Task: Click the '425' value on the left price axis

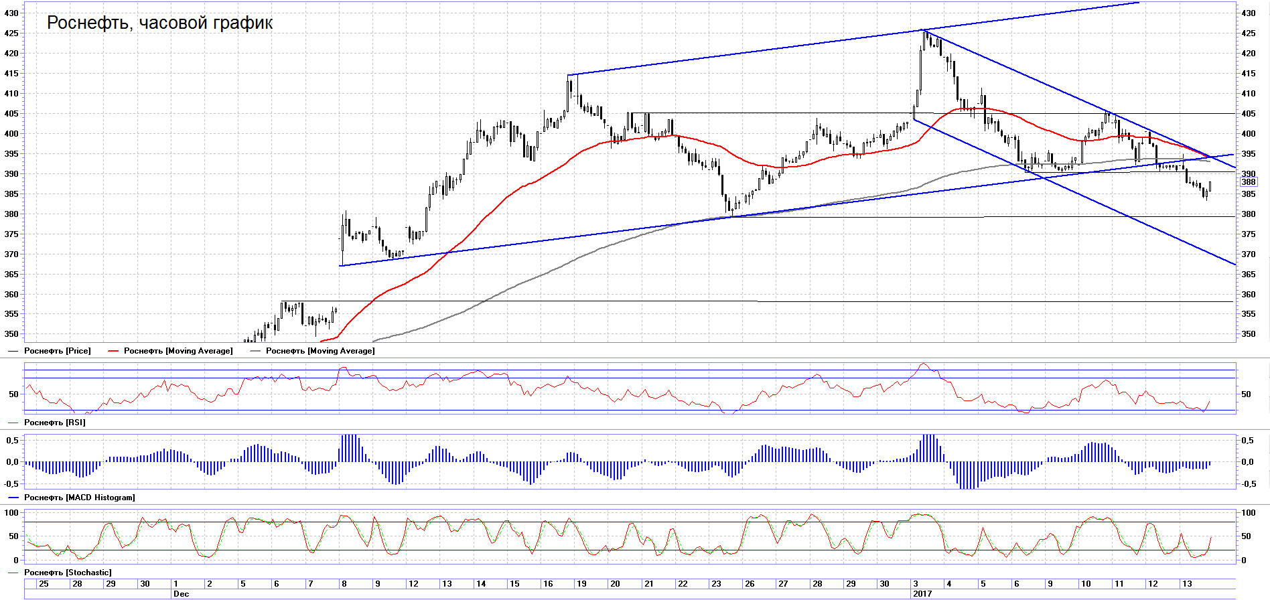Action: coord(11,33)
